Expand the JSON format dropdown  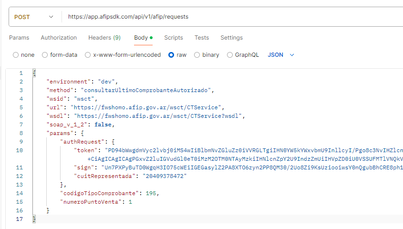coord(281,55)
